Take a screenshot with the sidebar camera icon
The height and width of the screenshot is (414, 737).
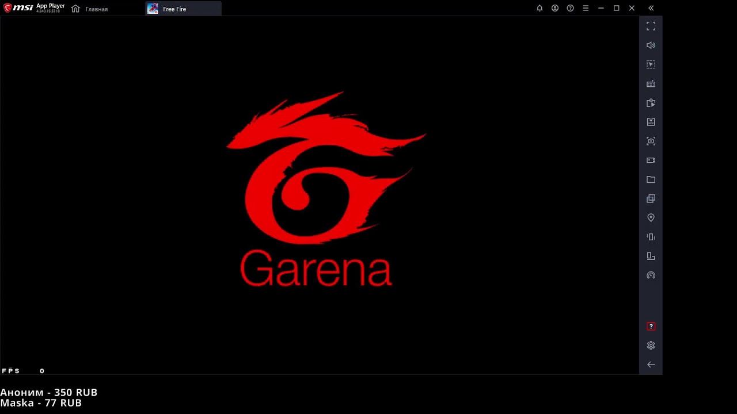pos(651,141)
